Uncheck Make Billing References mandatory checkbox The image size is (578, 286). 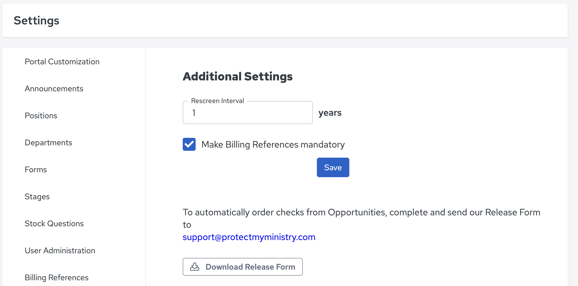coord(189,144)
